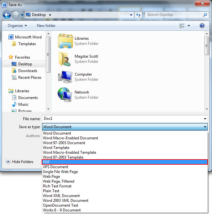Choose Web Page option

tap(125, 177)
